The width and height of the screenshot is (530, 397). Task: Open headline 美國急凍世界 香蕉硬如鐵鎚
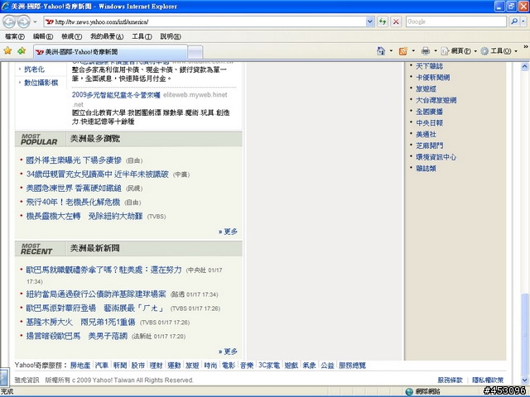click(x=74, y=188)
